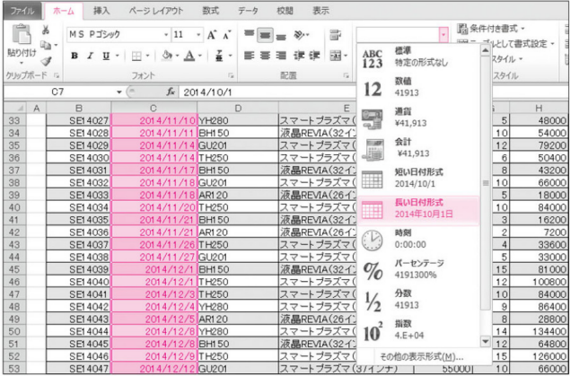
Task: Decrease font size with small A
Action: click(x=227, y=34)
